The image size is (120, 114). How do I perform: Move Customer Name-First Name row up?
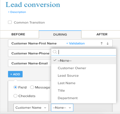[x=102, y=43]
